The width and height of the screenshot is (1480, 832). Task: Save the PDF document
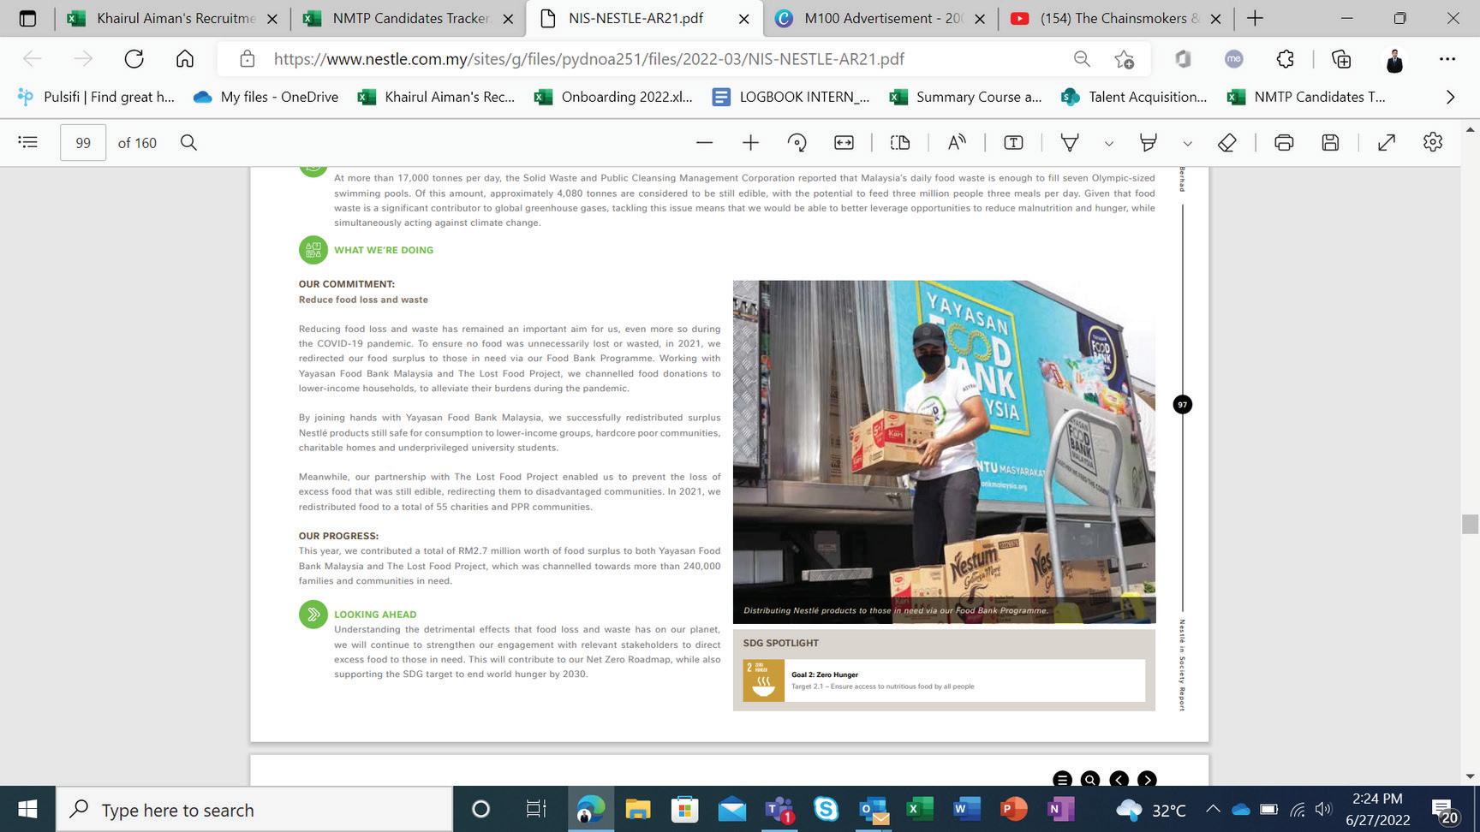point(1330,142)
